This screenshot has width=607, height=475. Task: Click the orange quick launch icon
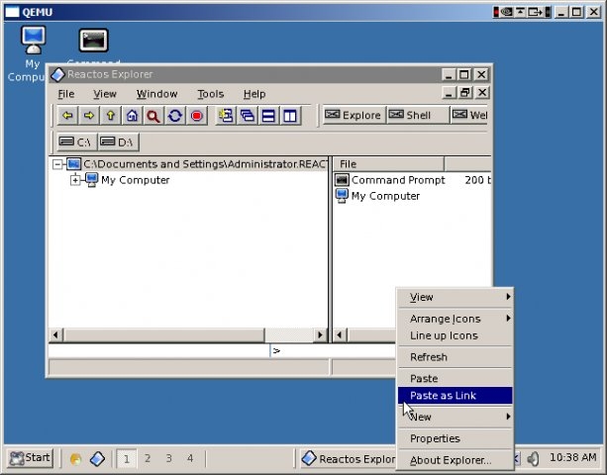[76, 459]
